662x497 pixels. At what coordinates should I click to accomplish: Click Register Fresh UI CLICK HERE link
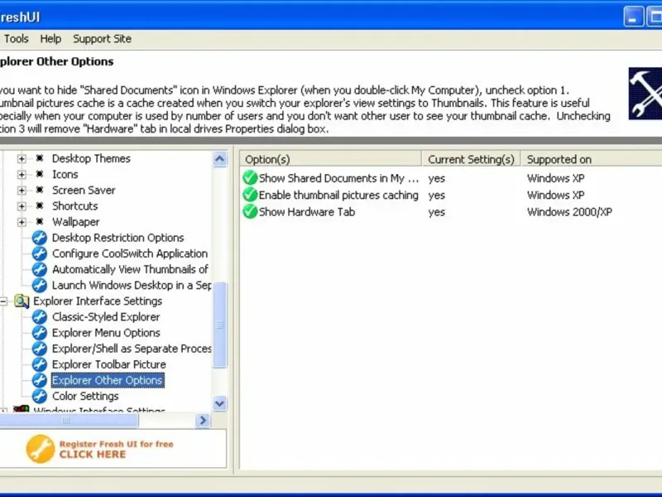point(117,449)
